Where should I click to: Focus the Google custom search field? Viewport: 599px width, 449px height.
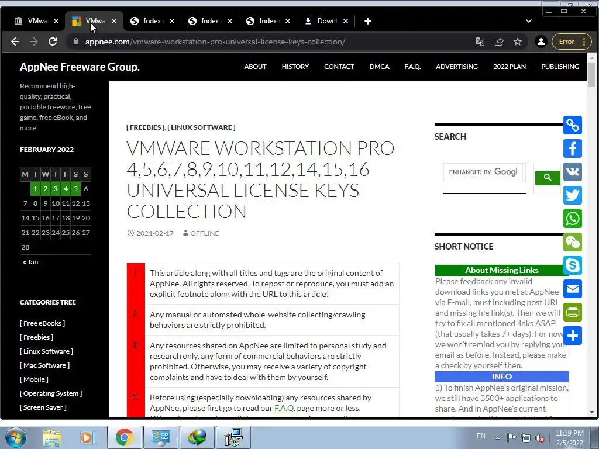pos(484,178)
